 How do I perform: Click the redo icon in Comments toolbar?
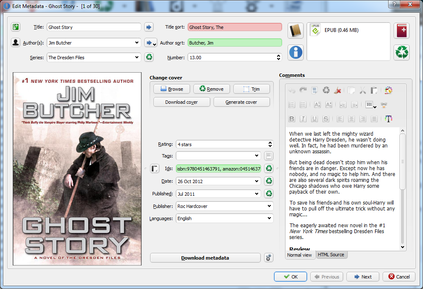(303, 90)
